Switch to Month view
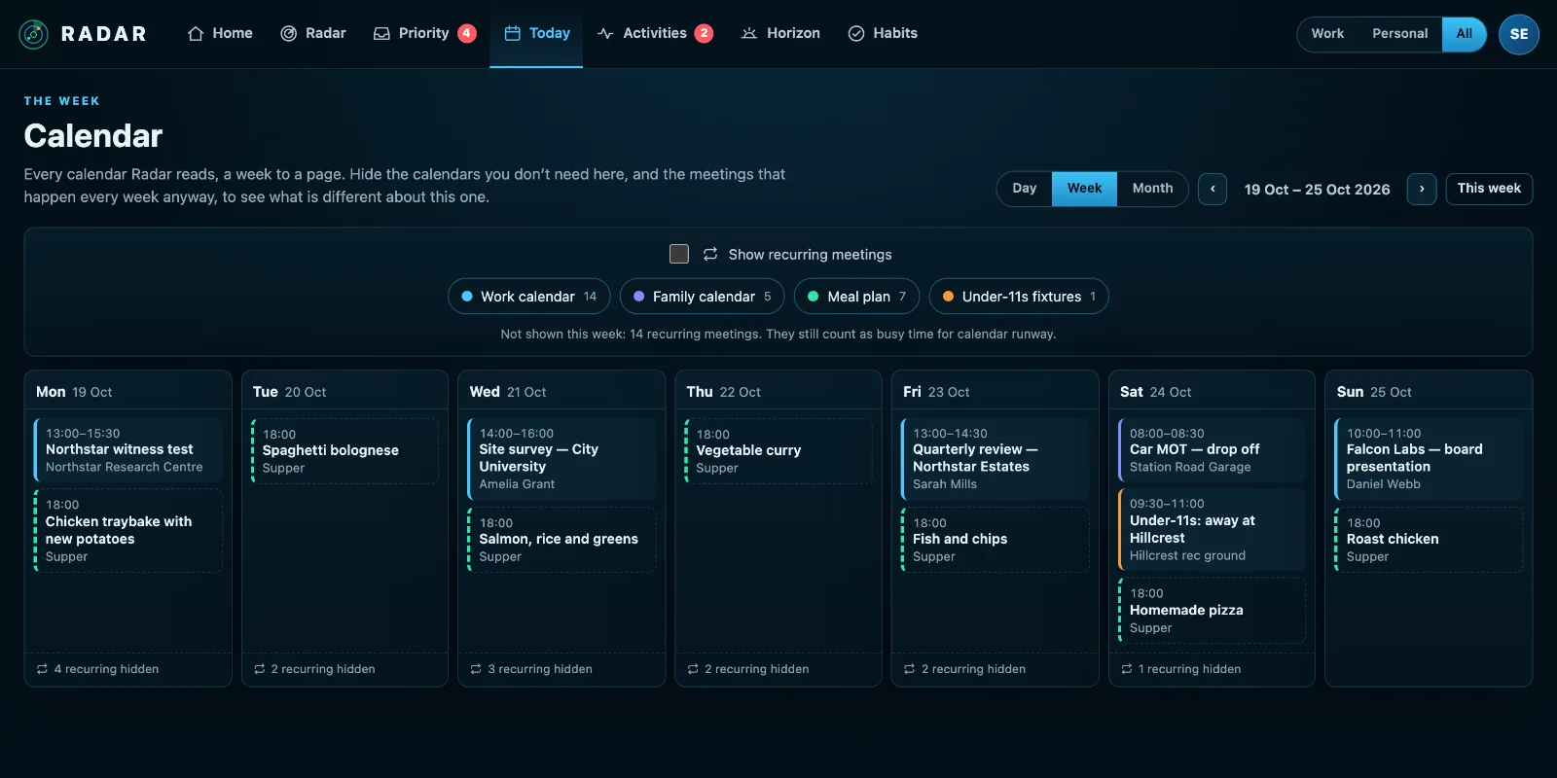The height and width of the screenshot is (778, 1557). click(1152, 189)
